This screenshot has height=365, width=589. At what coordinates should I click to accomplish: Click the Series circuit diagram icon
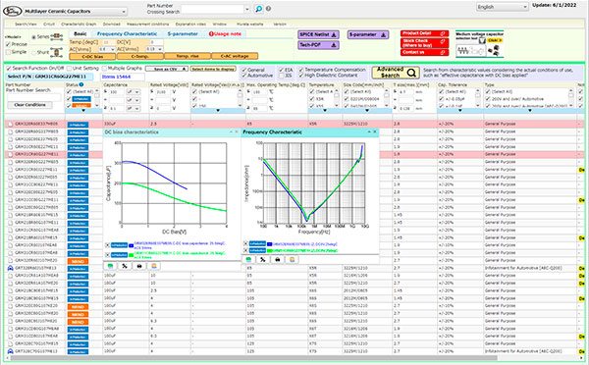click(57, 36)
